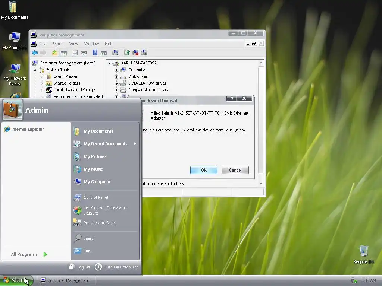Select My Network Places desktop icon

15,74
